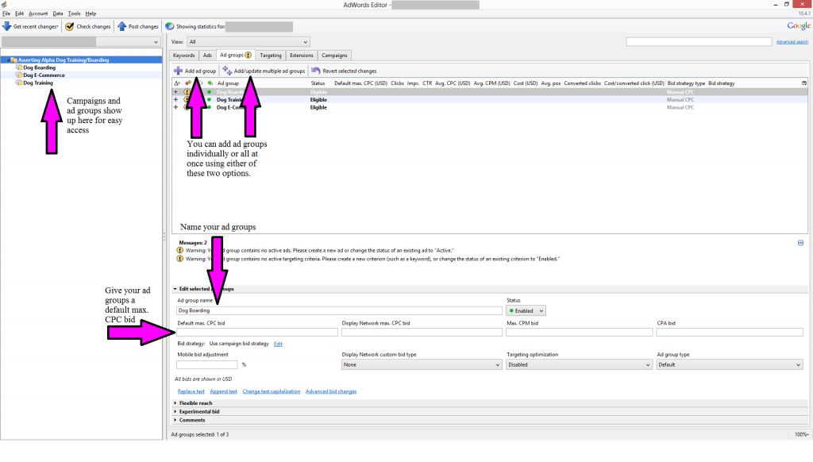This screenshot has height=462, width=813.
Task: Click the green status dot of Dog Training
Action: (210, 99)
